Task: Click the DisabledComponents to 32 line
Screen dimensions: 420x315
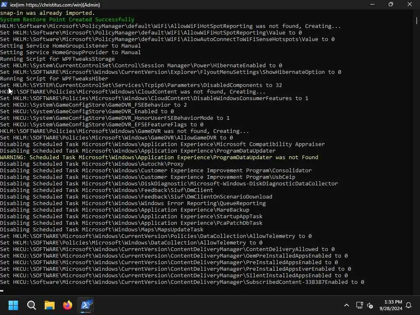Action: tap(141, 85)
